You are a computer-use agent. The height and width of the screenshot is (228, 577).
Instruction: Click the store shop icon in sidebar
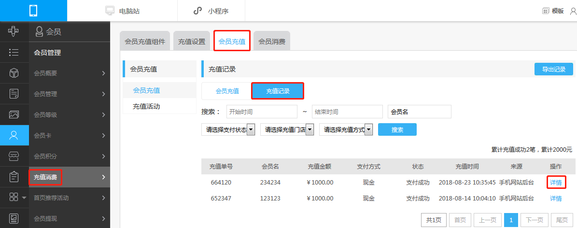[14, 156]
